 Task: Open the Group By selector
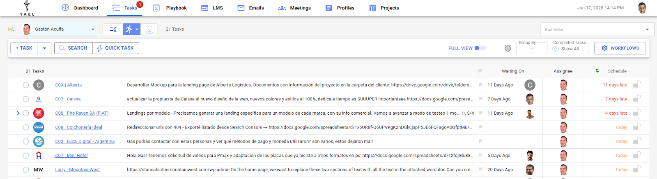pos(532,49)
